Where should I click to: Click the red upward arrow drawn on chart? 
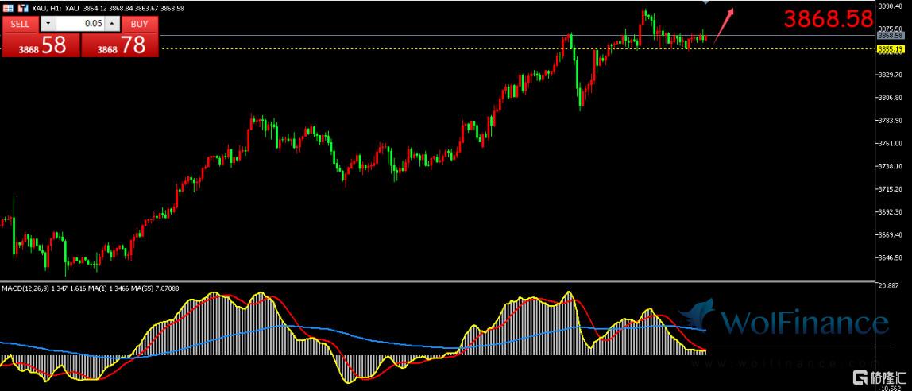tap(724, 25)
